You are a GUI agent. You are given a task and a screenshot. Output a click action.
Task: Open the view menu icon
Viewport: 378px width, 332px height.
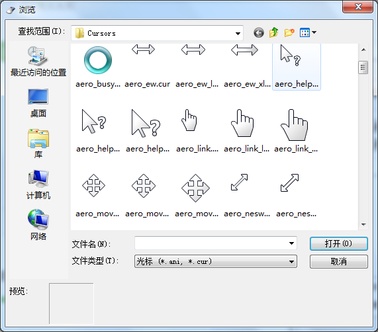(x=308, y=32)
